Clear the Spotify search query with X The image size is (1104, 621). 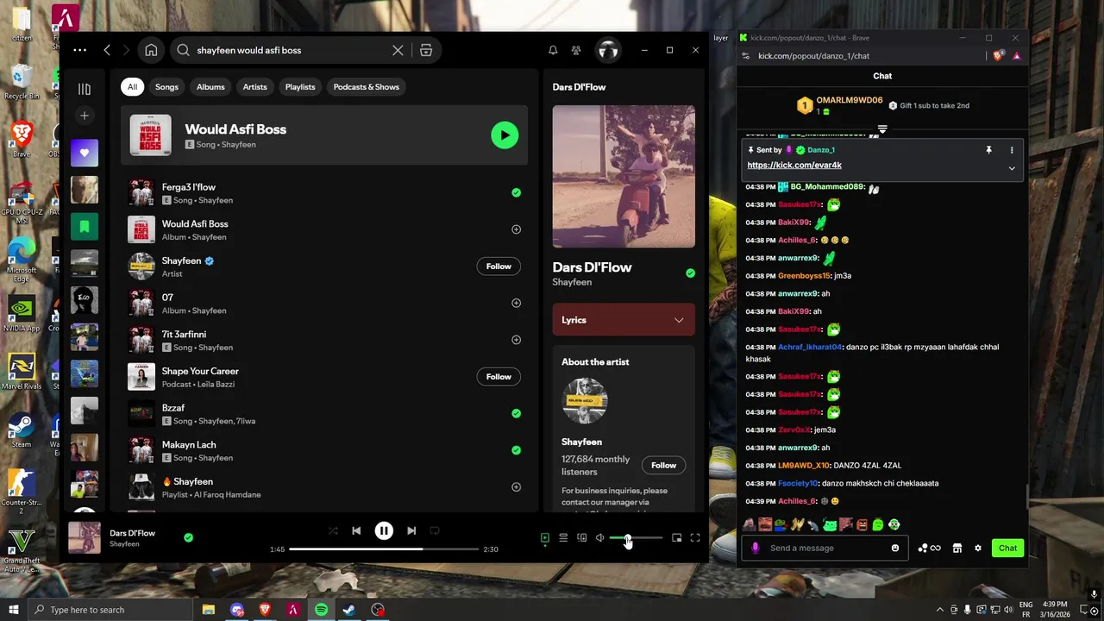point(398,50)
